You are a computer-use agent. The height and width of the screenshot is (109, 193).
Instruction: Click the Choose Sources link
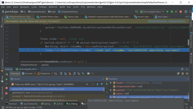(x=177, y=21)
